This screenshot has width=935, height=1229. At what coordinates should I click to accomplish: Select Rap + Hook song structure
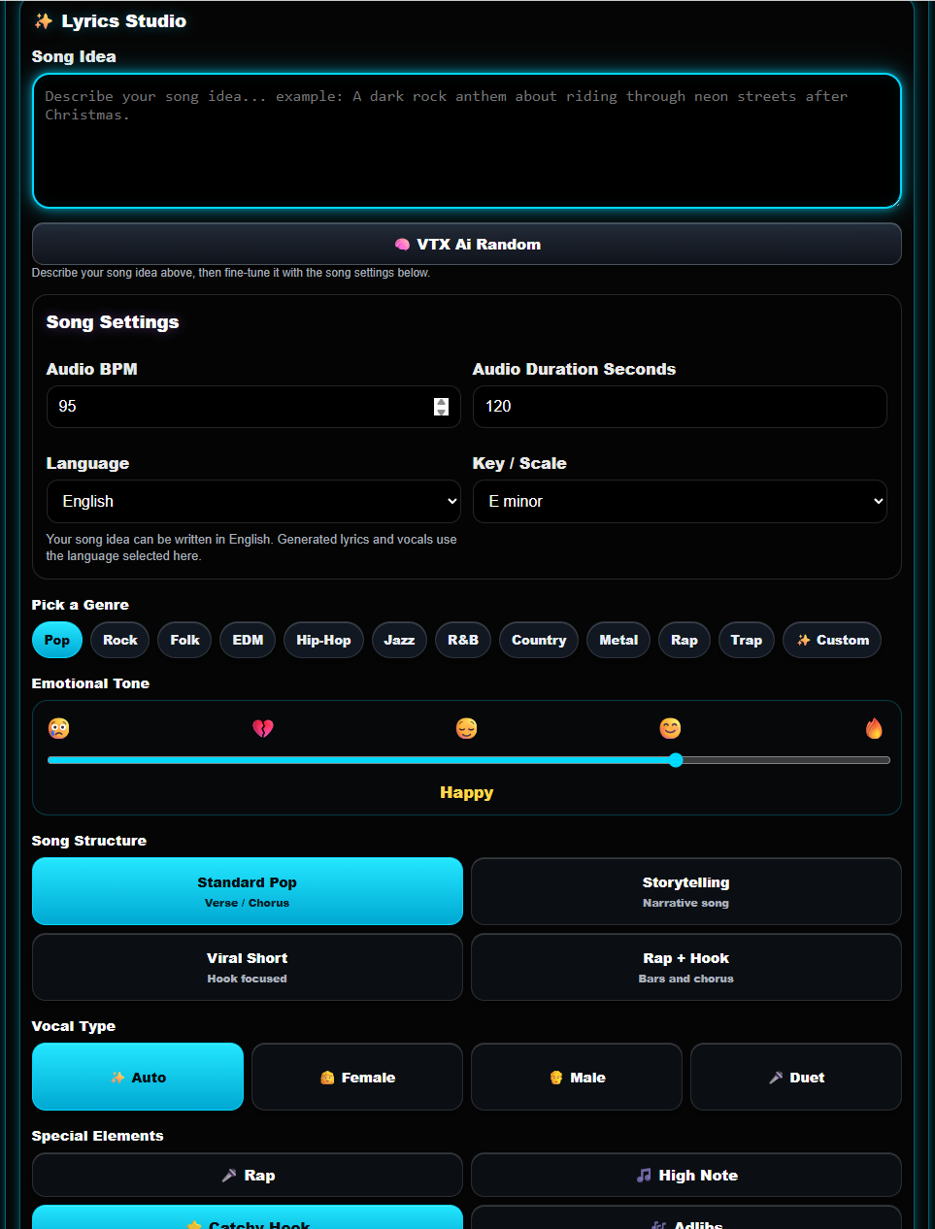[x=686, y=967]
